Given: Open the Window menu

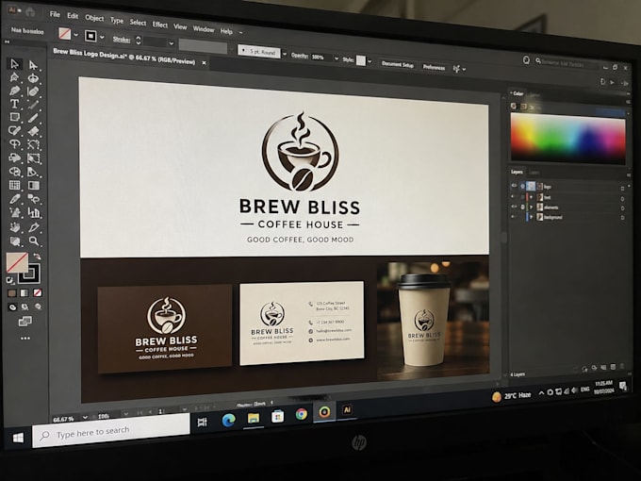Looking at the screenshot, I should point(204,28).
